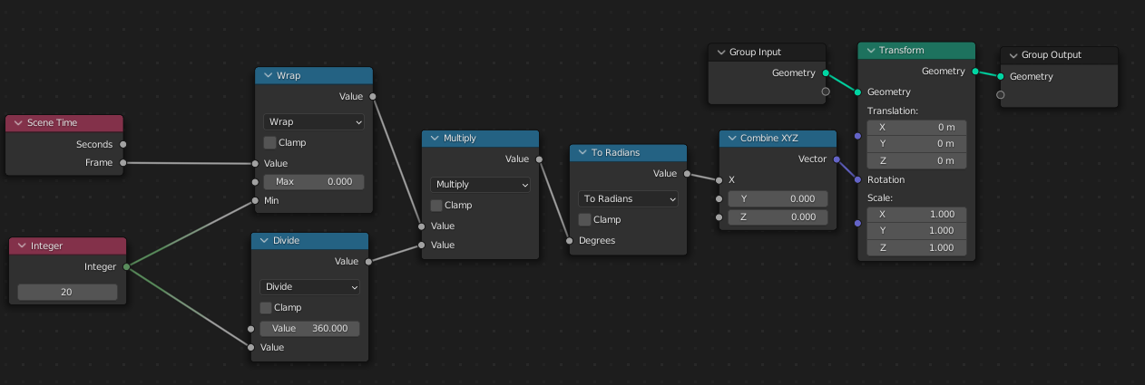The height and width of the screenshot is (385, 1145).
Task: Collapse the To Radians node
Action: [582, 153]
